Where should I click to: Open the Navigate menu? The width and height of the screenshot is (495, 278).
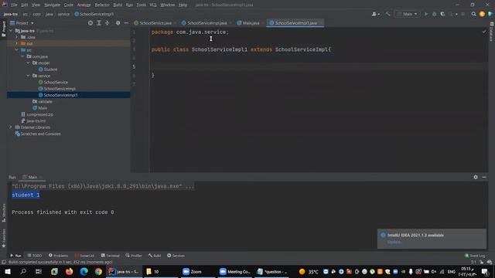pos(52,5)
